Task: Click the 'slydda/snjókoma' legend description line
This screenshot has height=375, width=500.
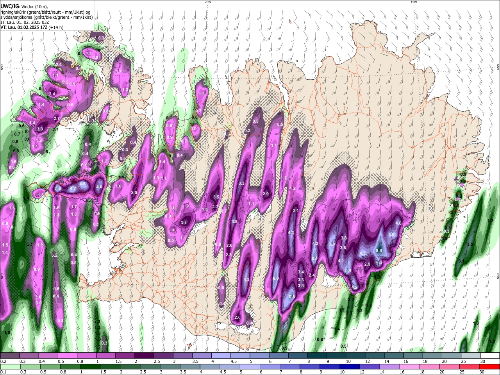Action: click(46, 17)
